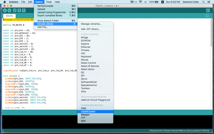Click the New sketch toolbar icon

15,10
